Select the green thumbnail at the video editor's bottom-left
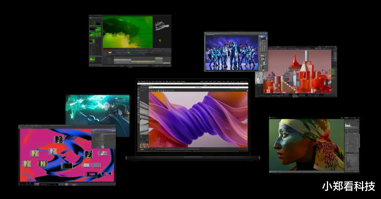381x199 pixels. pos(92,59)
